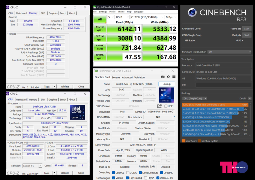
Task: Click the Intel Core Ultra 7 logo in CPU-Z
Action: click(77, 112)
